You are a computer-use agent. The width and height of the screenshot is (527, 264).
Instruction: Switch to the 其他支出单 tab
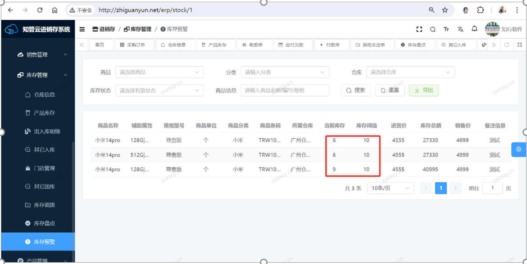pos(373,44)
